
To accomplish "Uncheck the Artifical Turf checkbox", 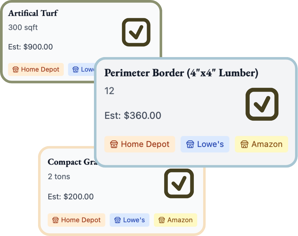I will (x=136, y=32).
